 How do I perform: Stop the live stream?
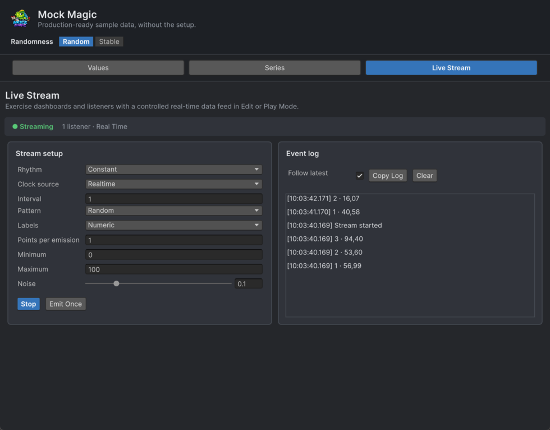pyautogui.click(x=29, y=304)
